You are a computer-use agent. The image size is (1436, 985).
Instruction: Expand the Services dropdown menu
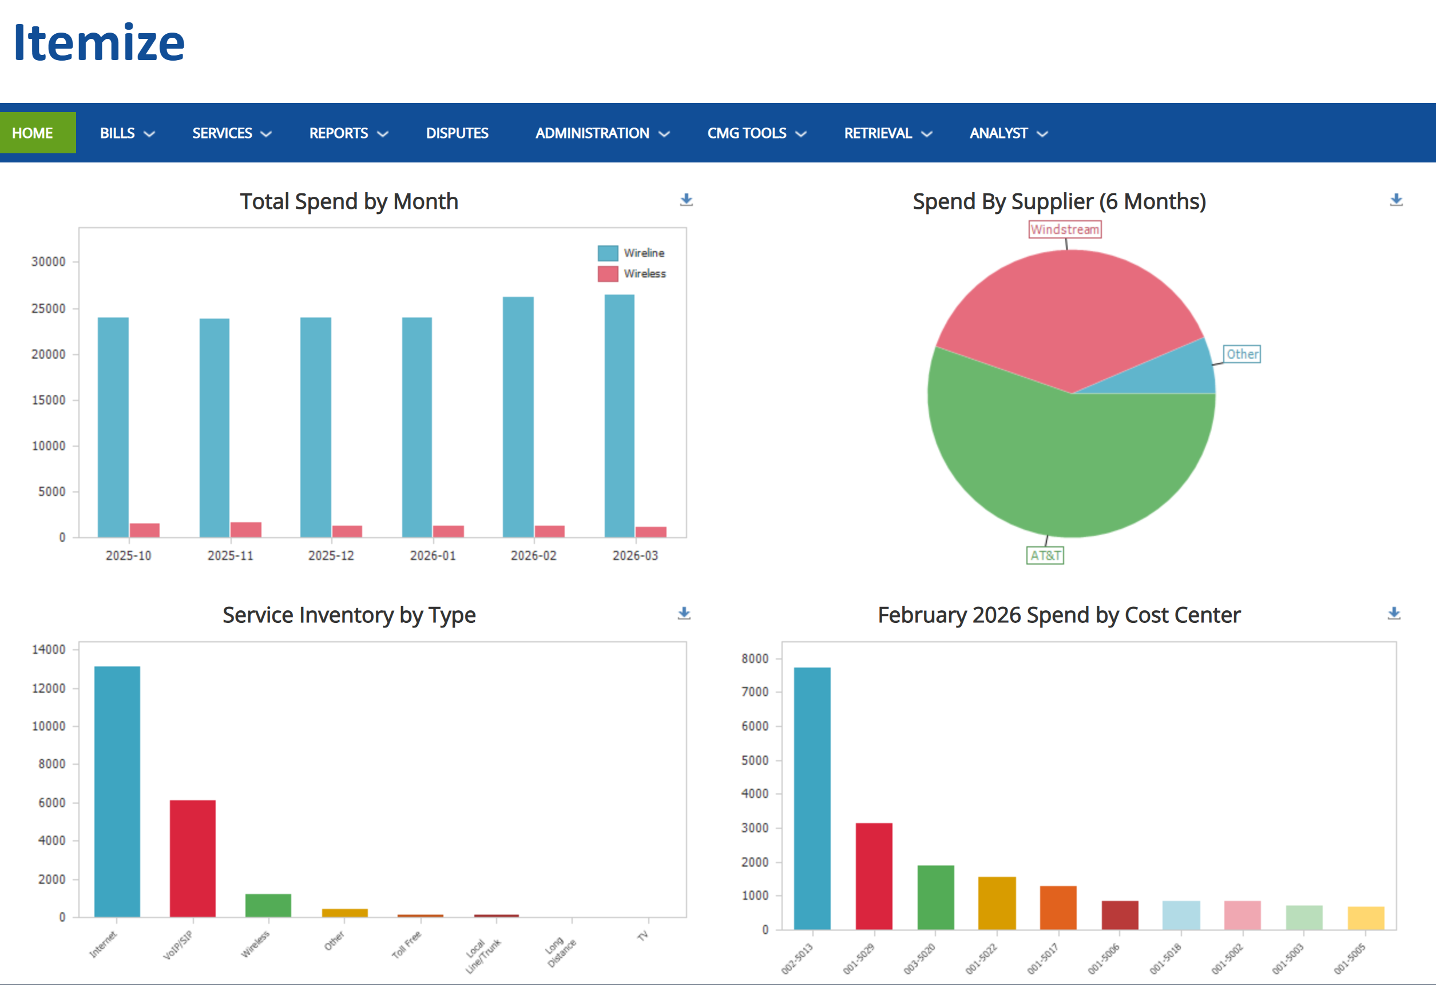click(231, 133)
